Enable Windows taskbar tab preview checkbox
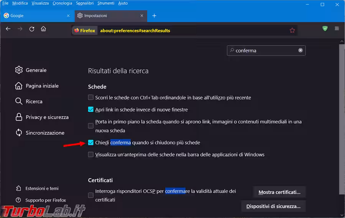345x218 pixels. tap(91, 155)
